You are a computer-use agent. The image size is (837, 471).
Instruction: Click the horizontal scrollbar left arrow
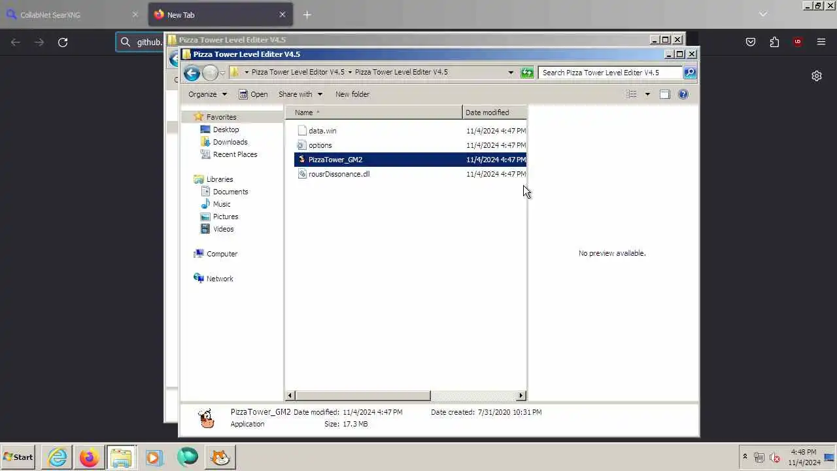click(290, 396)
